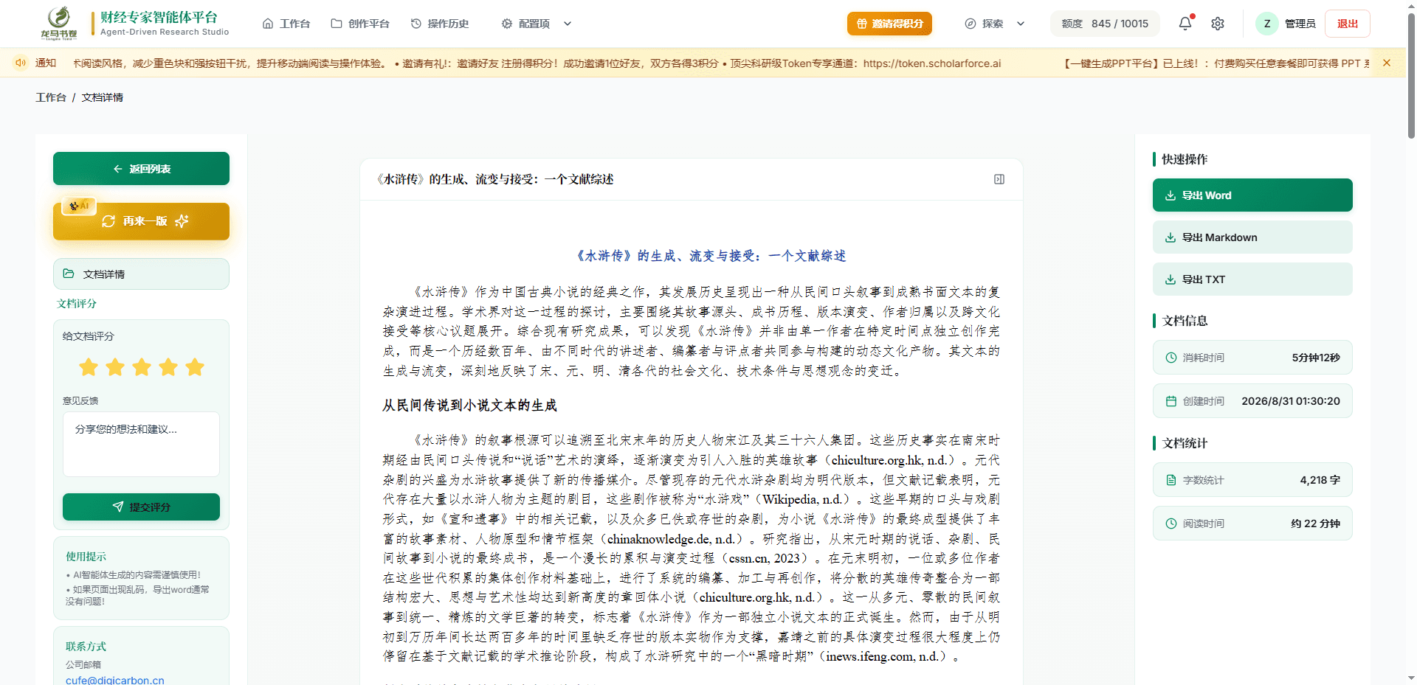Click the token.scholarforce.ai URL in banner
The width and height of the screenshot is (1417, 685).
coord(932,63)
